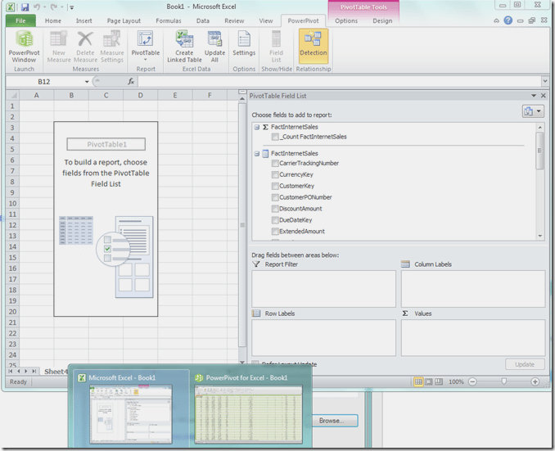Click the field list vertical scrollbar thumb

point(539,151)
